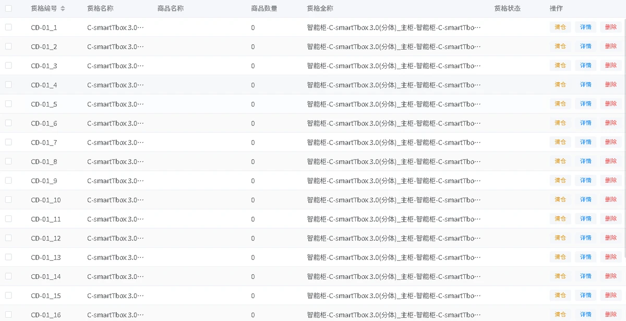The width and height of the screenshot is (626, 321).
Task: Check row CD-01_10 checkbox
Action: pyautogui.click(x=8, y=200)
